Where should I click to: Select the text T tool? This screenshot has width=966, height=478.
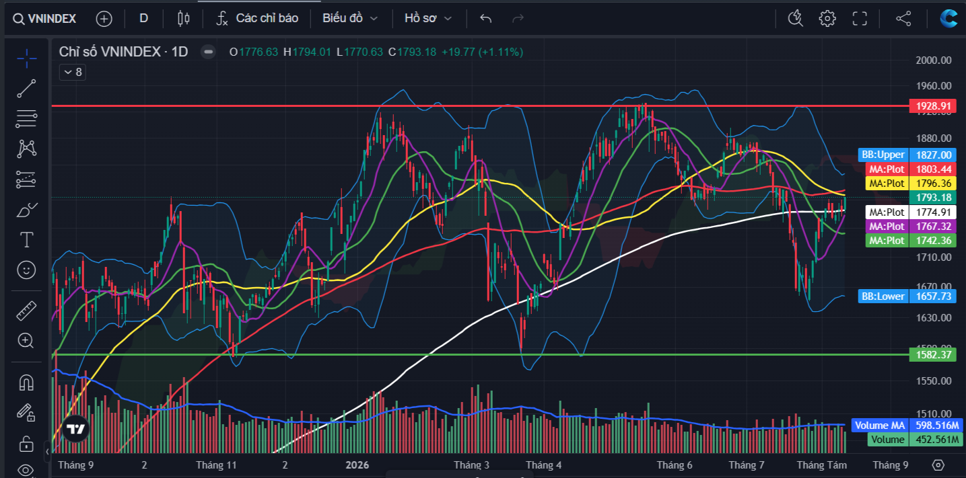tap(26, 239)
